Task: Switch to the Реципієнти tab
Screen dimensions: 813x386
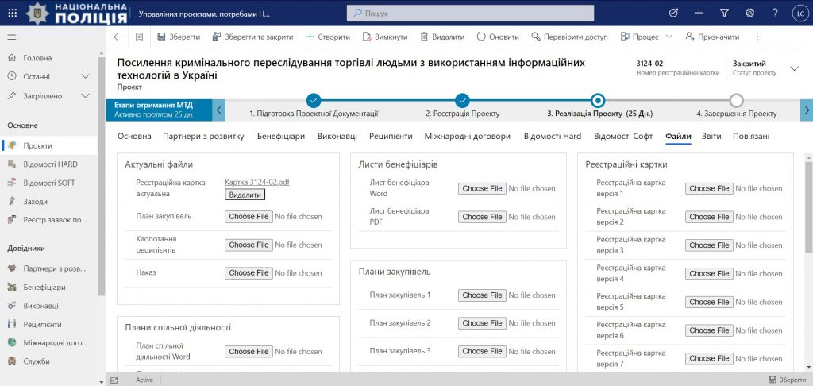Action: click(391, 137)
